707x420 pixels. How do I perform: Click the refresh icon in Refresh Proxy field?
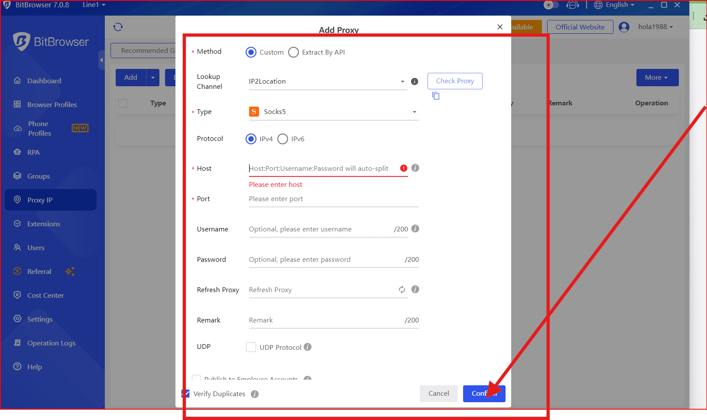coord(402,290)
